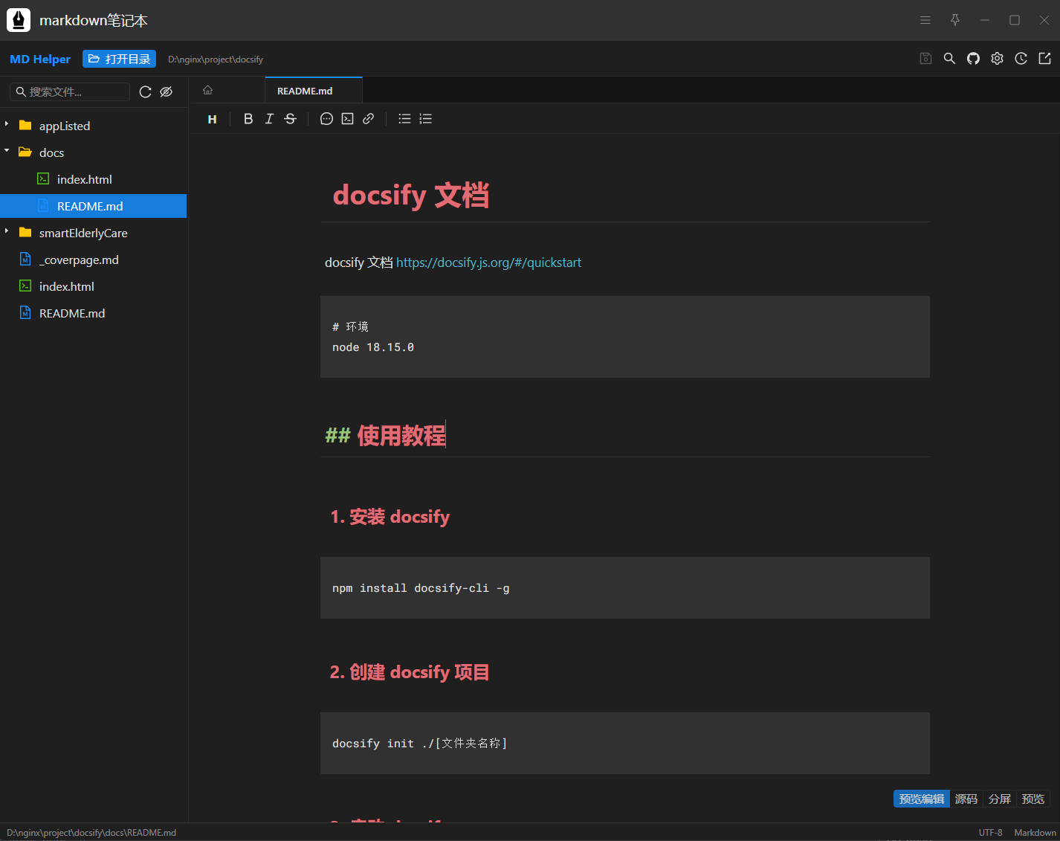The height and width of the screenshot is (841, 1060).
Task: Click the Heading format icon
Action: click(x=213, y=119)
